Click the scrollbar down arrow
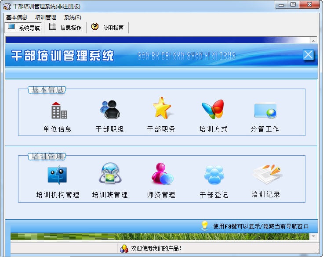This screenshot has height=257, width=323. pyautogui.click(x=313, y=236)
